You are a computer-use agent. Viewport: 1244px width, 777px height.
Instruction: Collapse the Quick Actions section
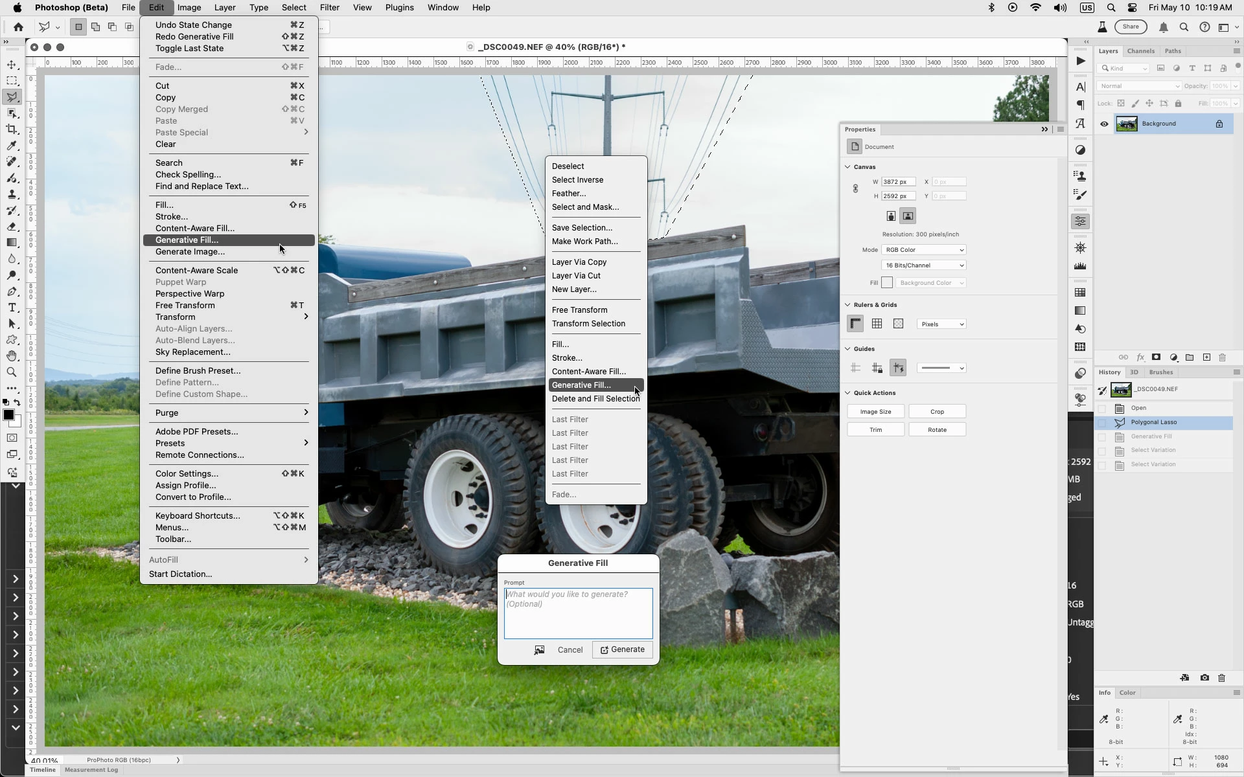[x=847, y=393]
